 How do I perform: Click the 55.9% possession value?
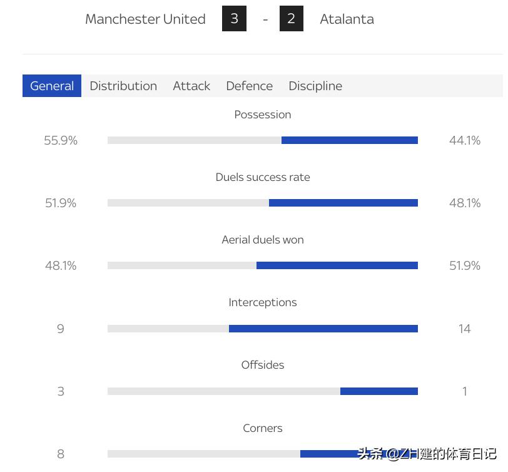[x=61, y=140]
